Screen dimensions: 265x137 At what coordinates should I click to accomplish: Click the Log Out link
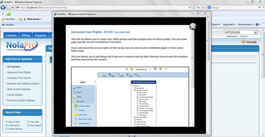tap(243, 36)
